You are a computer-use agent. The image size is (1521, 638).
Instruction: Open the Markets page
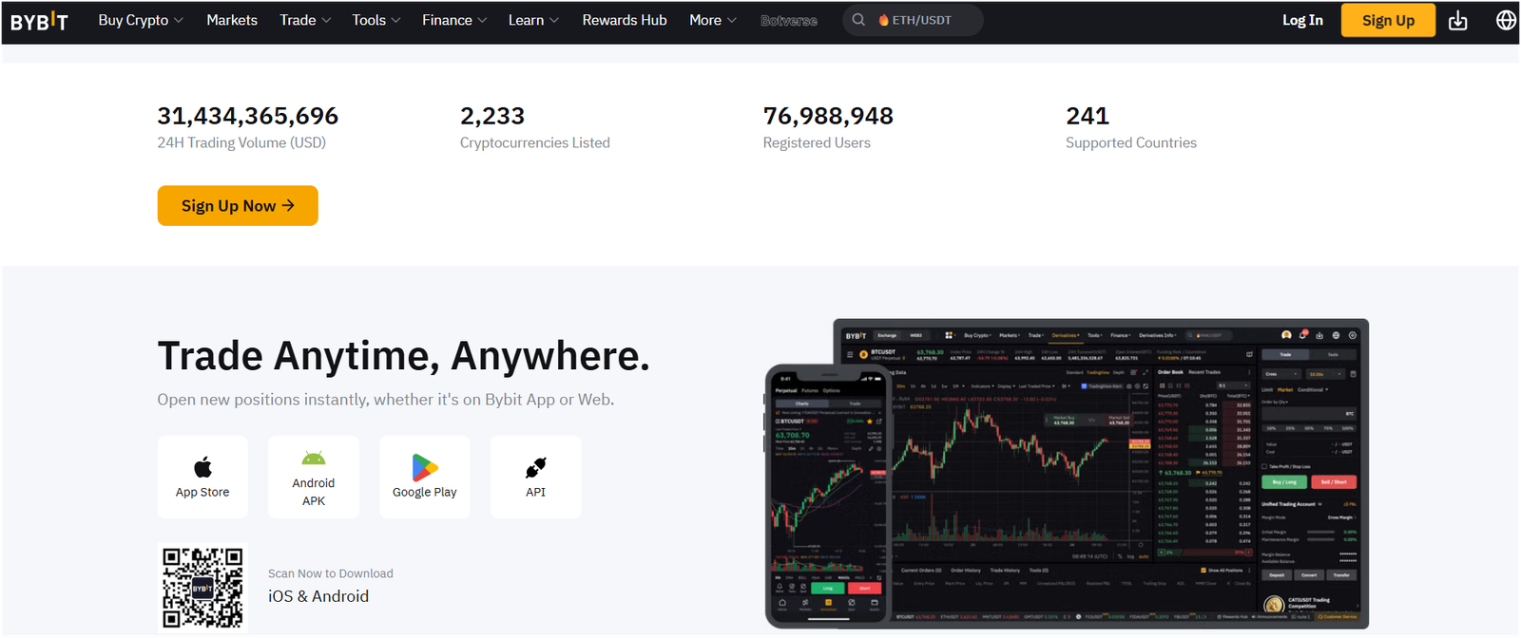232,20
